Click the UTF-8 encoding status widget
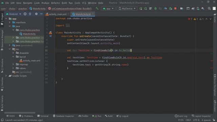Image resolution: width=217 pixels, height=122 pixels. tap(196, 120)
